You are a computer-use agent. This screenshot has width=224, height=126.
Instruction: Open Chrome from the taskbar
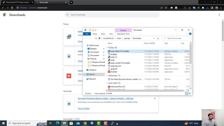[85, 123]
